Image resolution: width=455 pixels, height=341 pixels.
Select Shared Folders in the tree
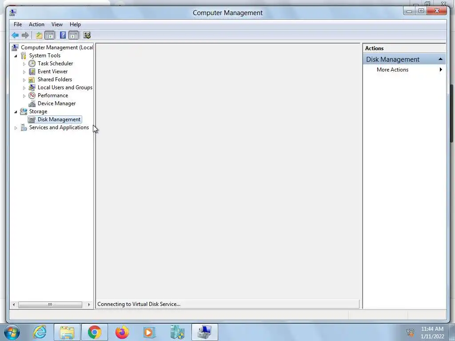(55, 79)
